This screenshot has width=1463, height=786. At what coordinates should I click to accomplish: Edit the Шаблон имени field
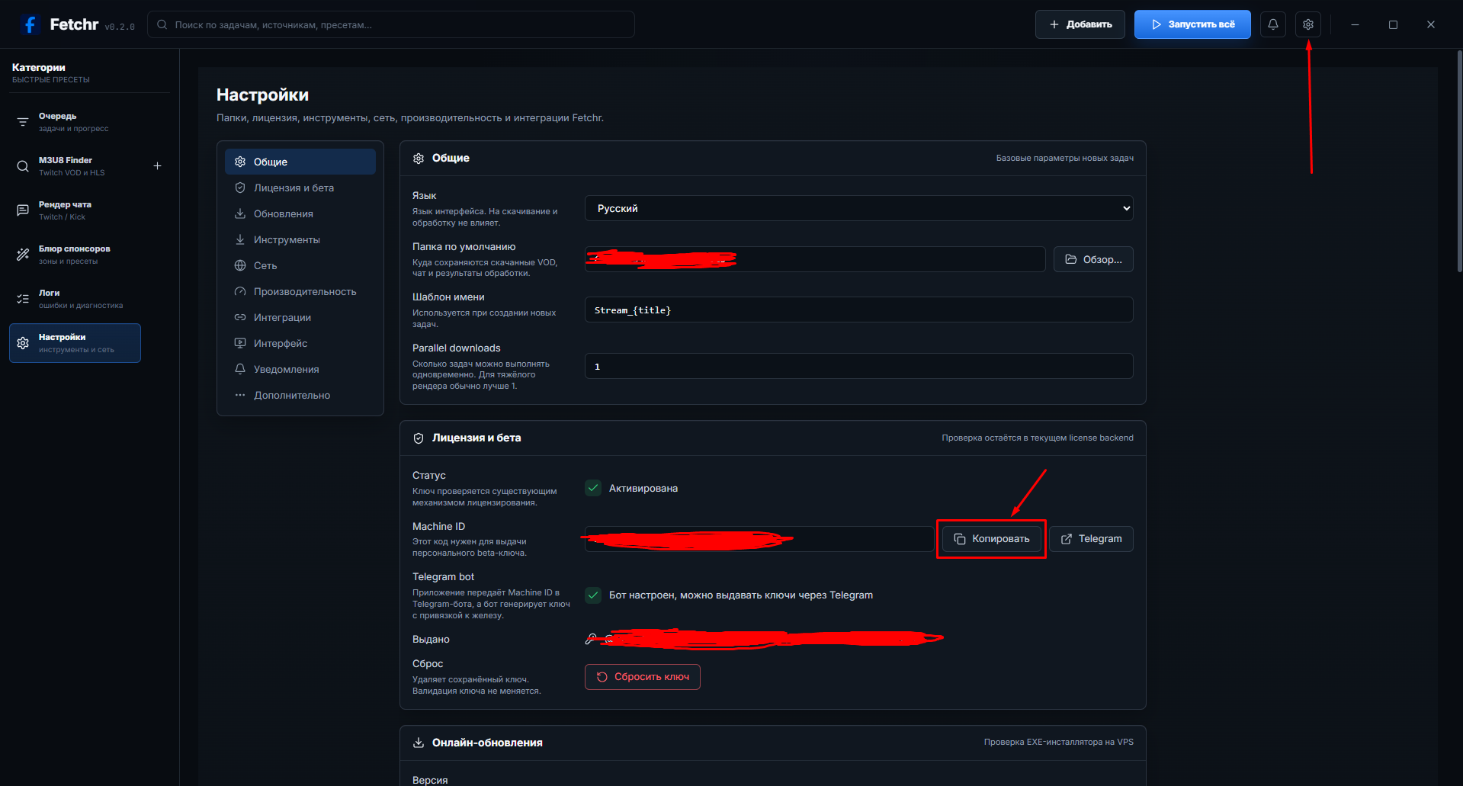pyautogui.click(x=858, y=310)
